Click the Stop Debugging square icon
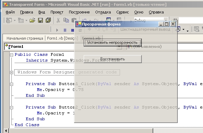203x133 pixels. pos(73,30)
